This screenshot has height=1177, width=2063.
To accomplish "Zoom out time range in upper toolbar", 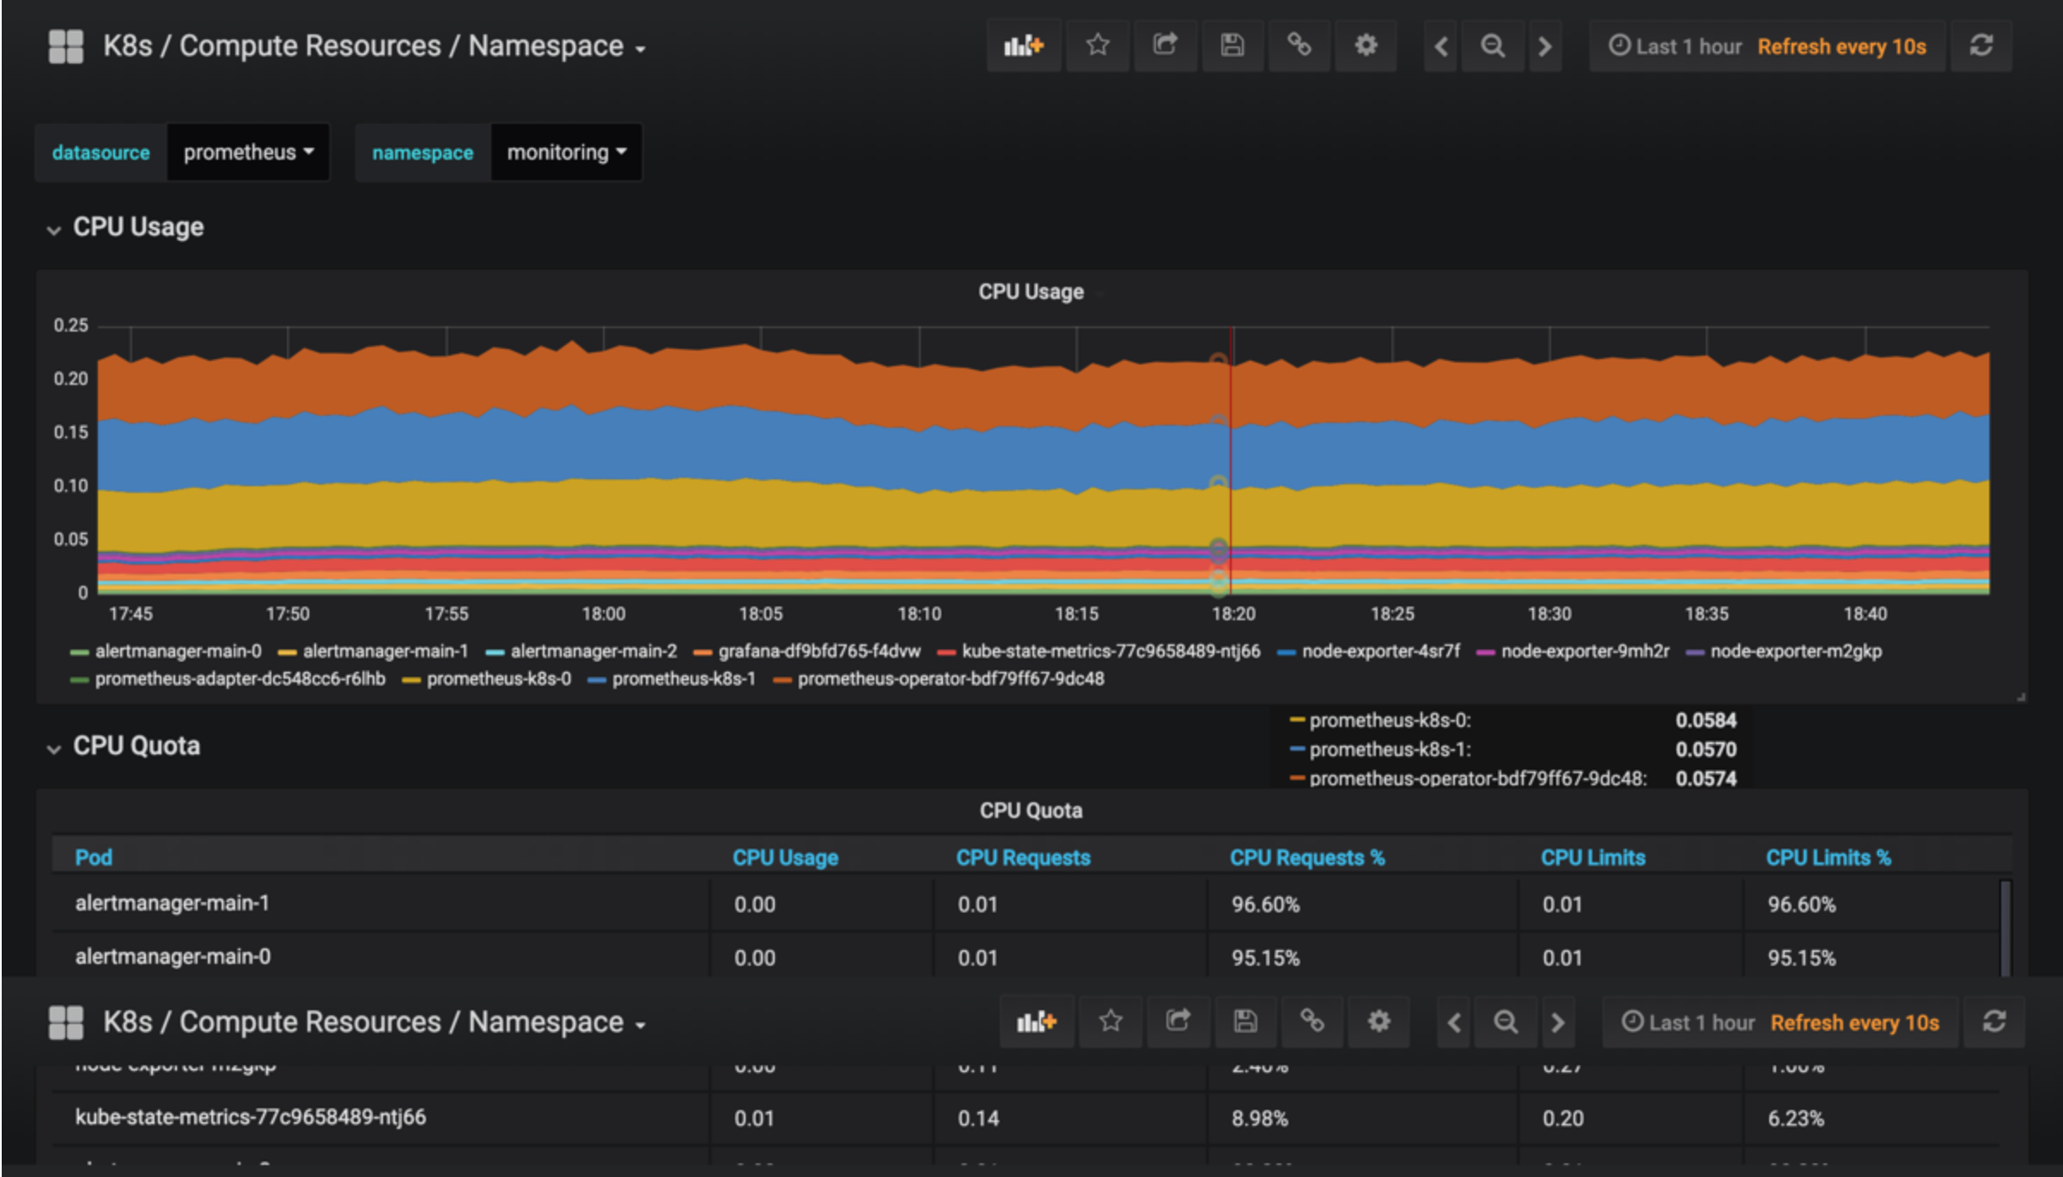I will (x=1493, y=46).
